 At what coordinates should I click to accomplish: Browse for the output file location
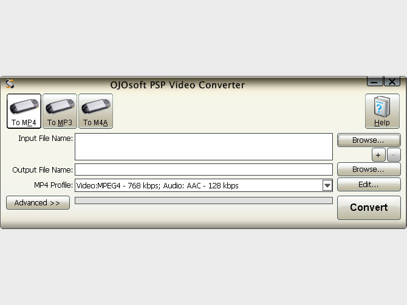(x=368, y=170)
